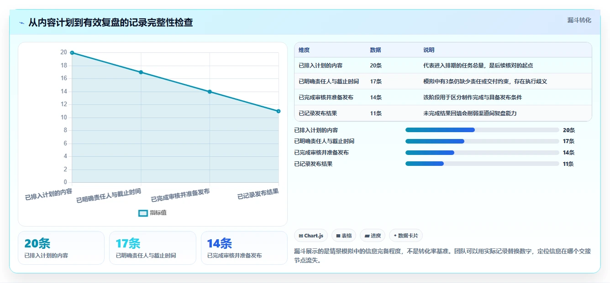Click description 未完成结果回填会削弱渠道间复盘能力
The image size is (610, 283).
coord(470,113)
